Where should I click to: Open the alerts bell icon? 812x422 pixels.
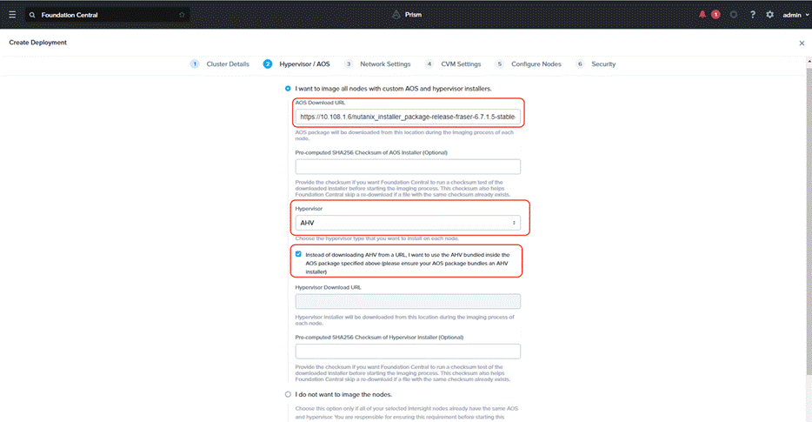click(702, 15)
